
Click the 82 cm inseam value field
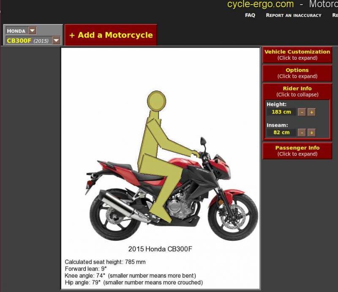281,132
